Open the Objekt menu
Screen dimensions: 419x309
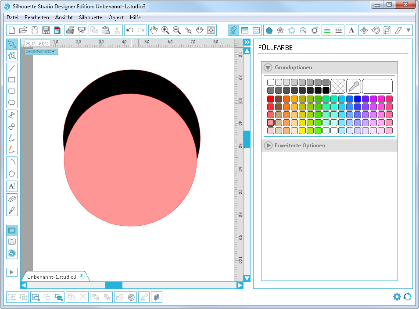click(x=116, y=18)
